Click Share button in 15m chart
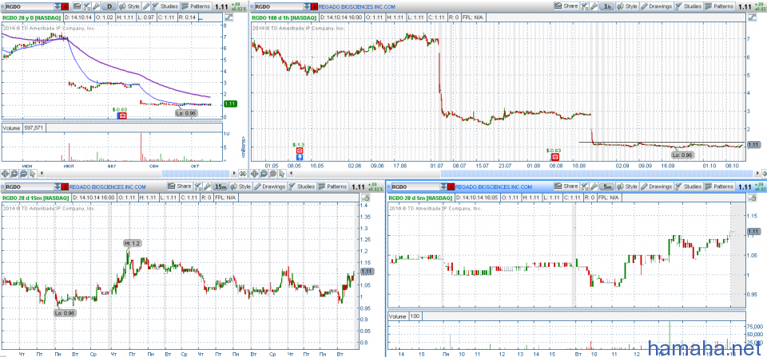The height and width of the screenshot is (357, 767). 180,186
